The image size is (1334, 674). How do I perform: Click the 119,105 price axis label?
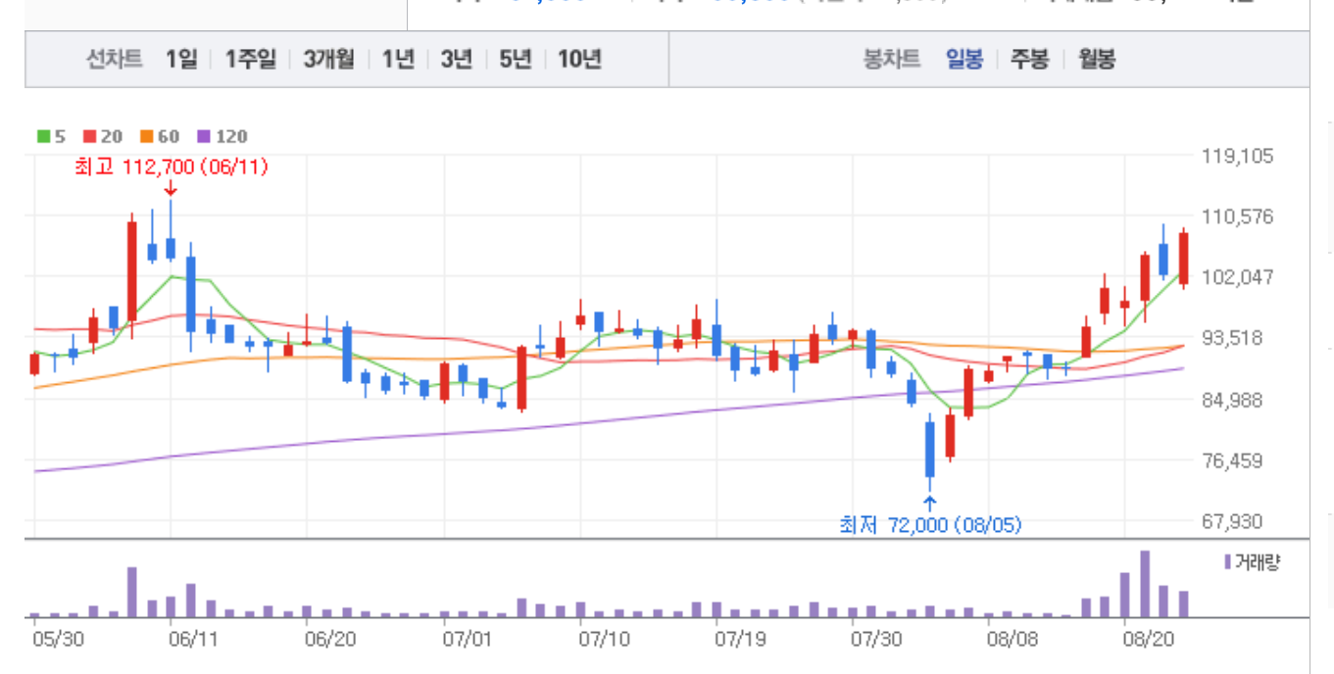click(x=1237, y=156)
